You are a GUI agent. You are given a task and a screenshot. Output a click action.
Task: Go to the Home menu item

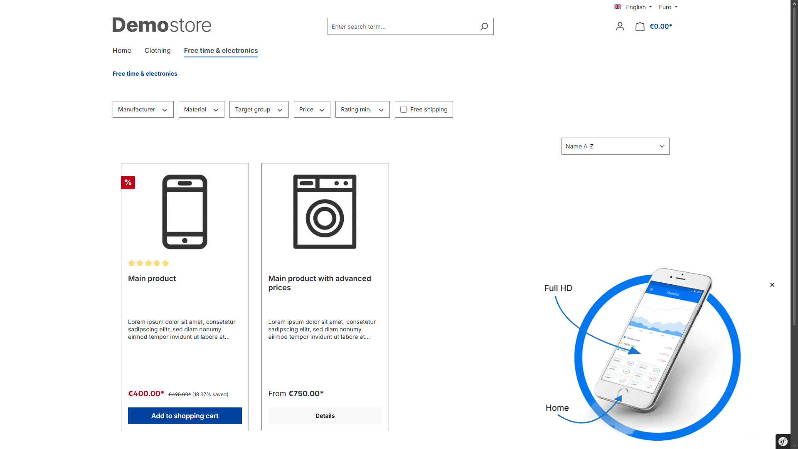(x=122, y=50)
